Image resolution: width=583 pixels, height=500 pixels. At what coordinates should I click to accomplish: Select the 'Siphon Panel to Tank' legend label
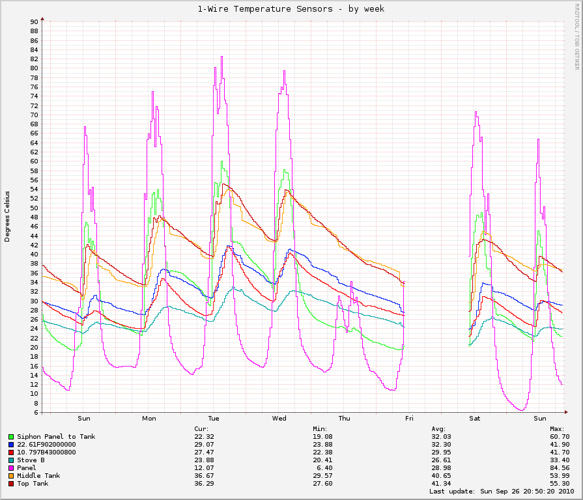pos(56,437)
